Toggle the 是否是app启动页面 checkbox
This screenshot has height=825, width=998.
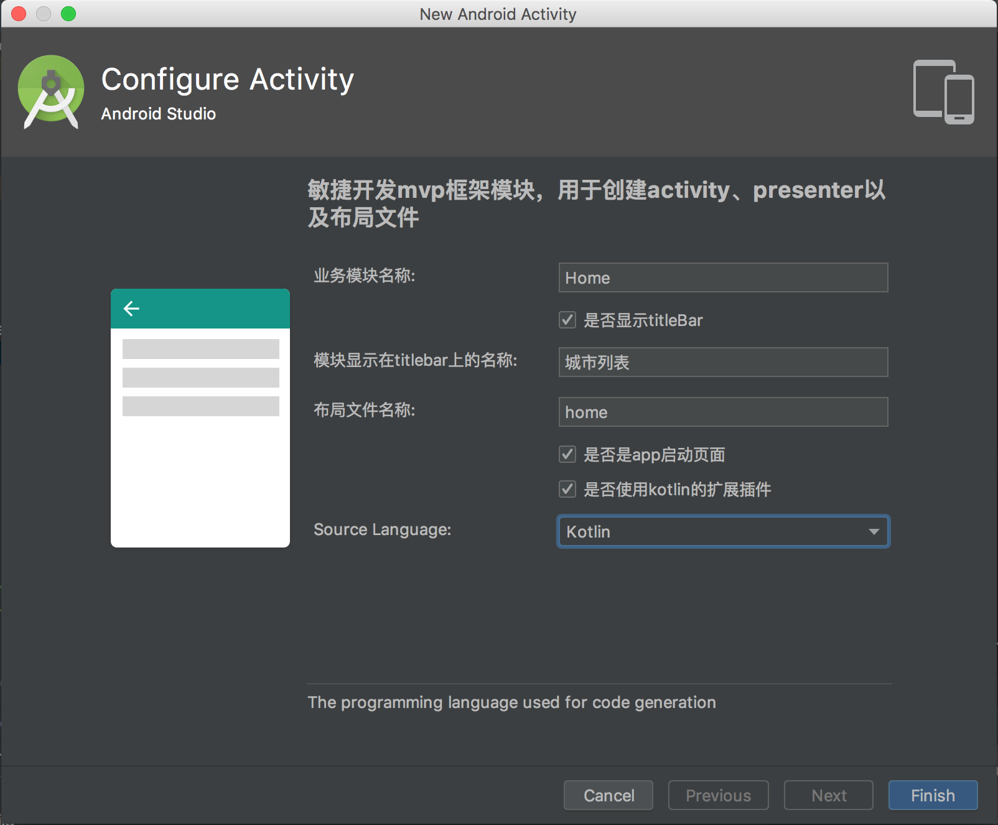pyautogui.click(x=567, y=455)
